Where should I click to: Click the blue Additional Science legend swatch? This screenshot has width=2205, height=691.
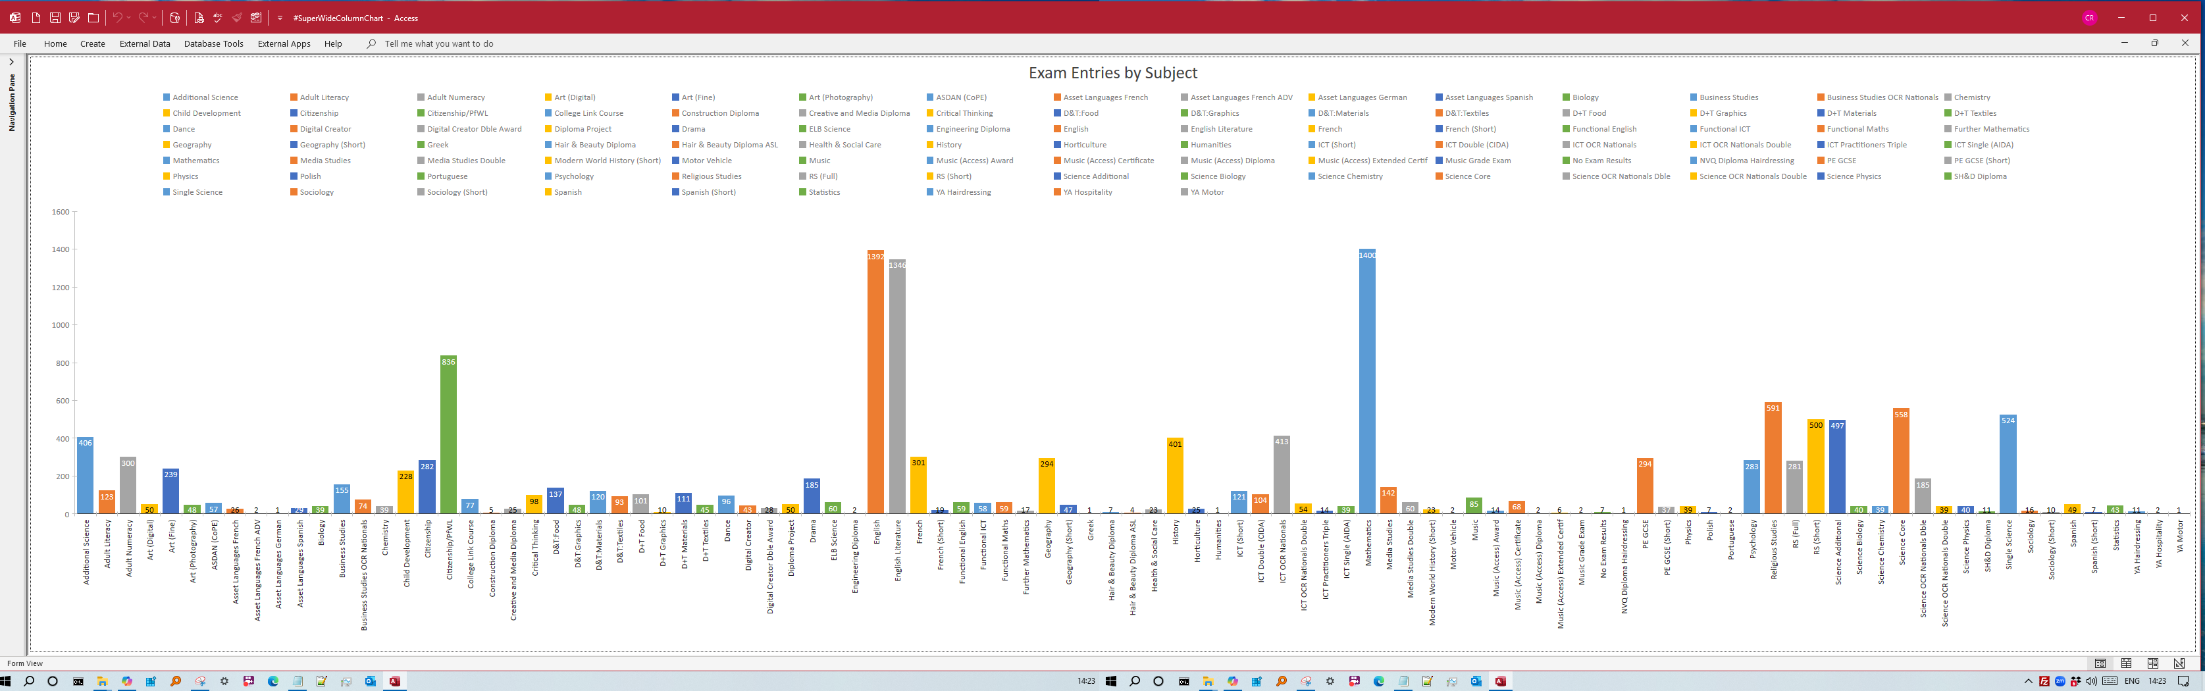167,97
